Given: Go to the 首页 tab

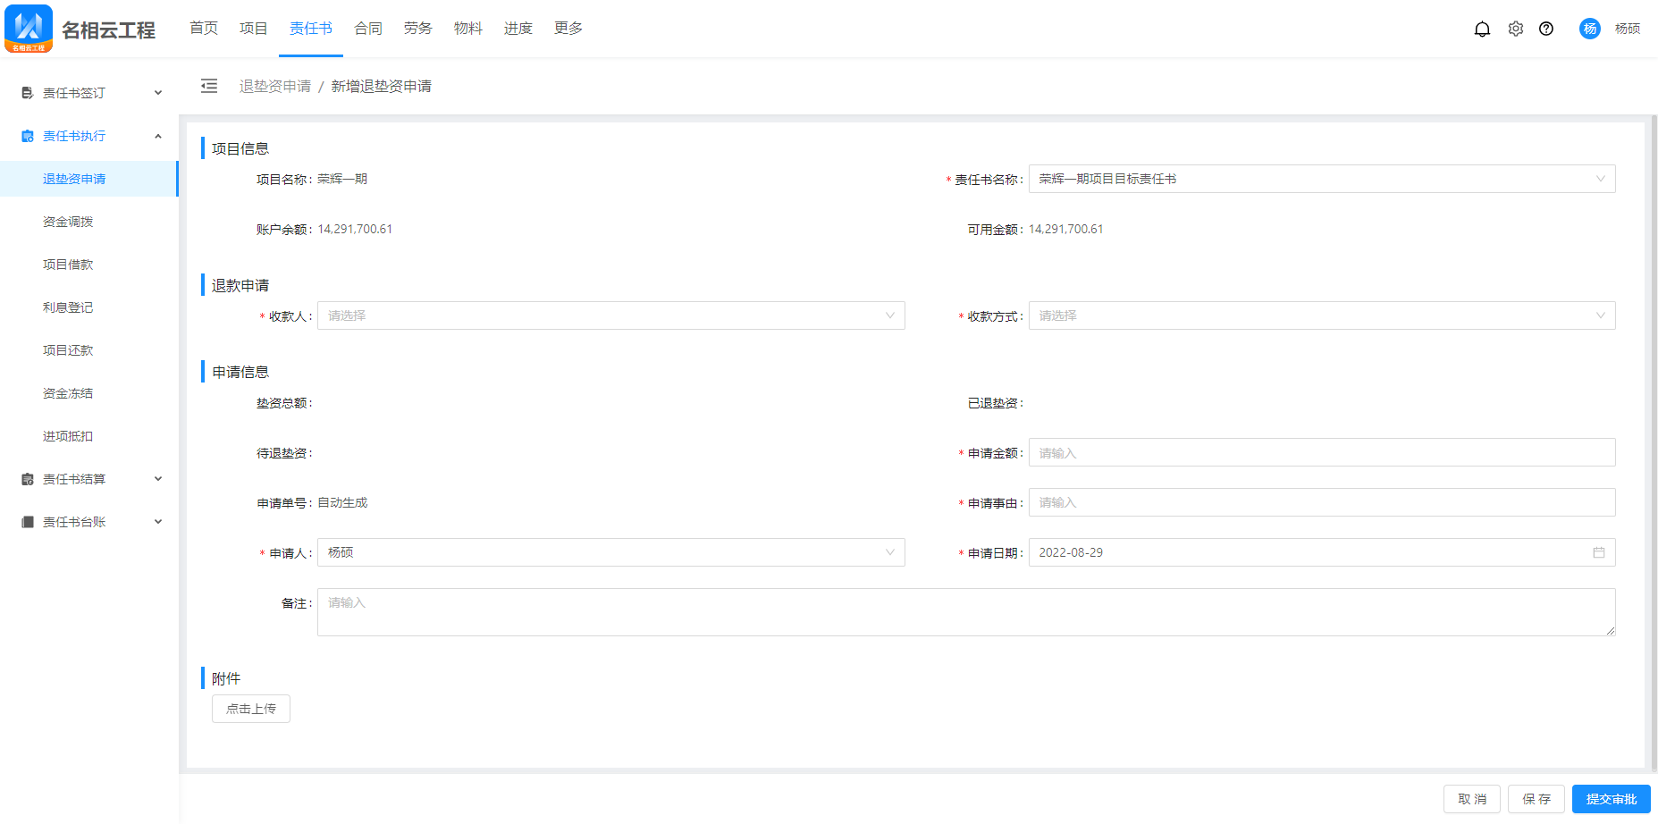Looking at the screenshot, I should tap(204, 29).
